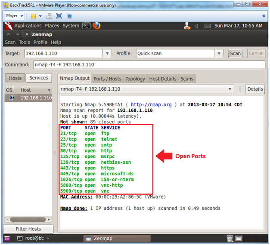Select the Hosts toggle button
Viewport: 270px width, 245px height.
(15, 78)
